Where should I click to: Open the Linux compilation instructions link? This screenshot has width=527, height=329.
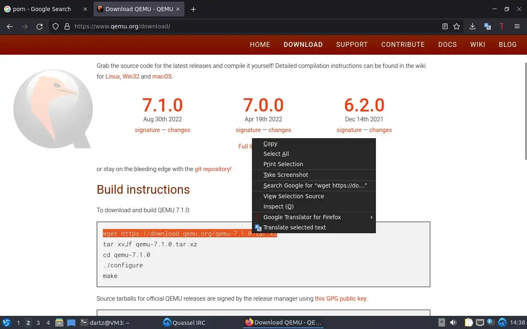pyautogui.click(x=112, y=76)
